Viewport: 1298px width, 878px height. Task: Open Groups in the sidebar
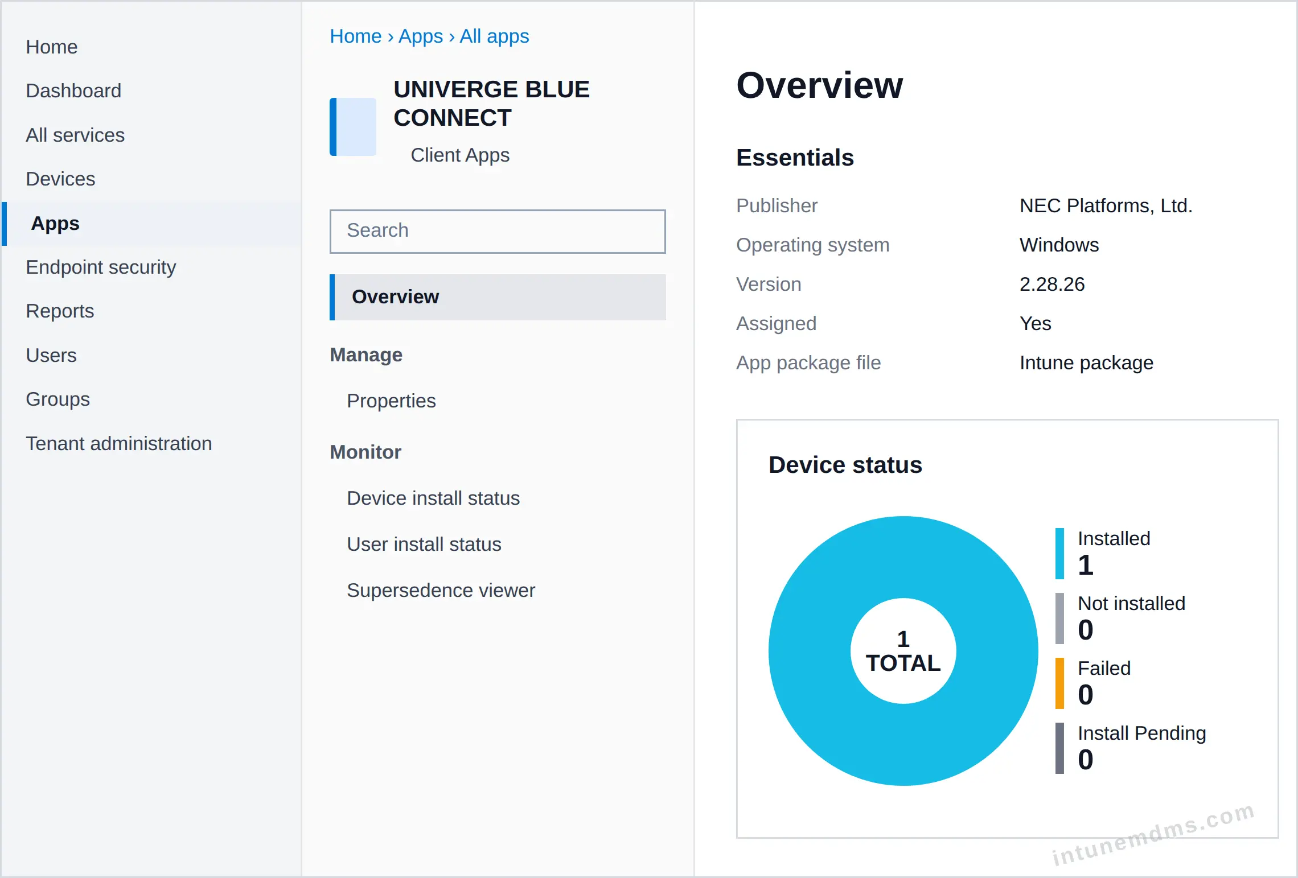(57, 399)
